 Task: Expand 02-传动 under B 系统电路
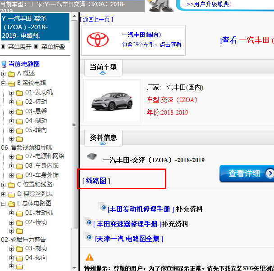click(11, 102)
